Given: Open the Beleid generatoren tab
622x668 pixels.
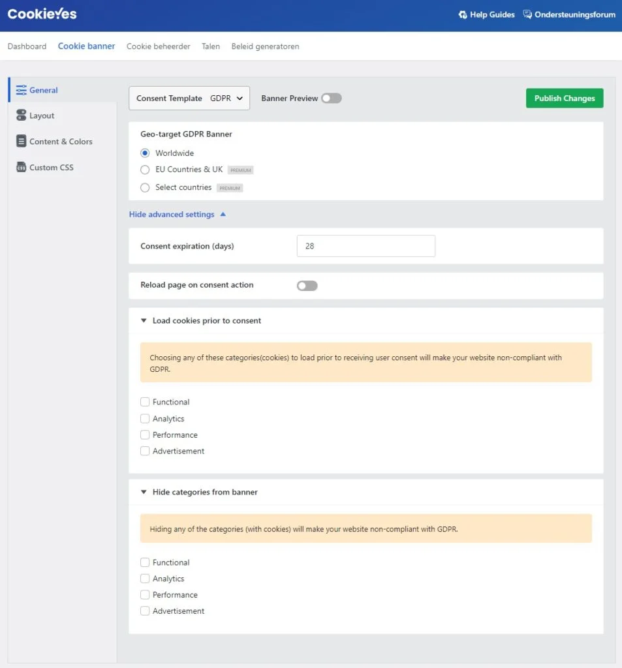Looking at the screenshot, I should [265, 46].
